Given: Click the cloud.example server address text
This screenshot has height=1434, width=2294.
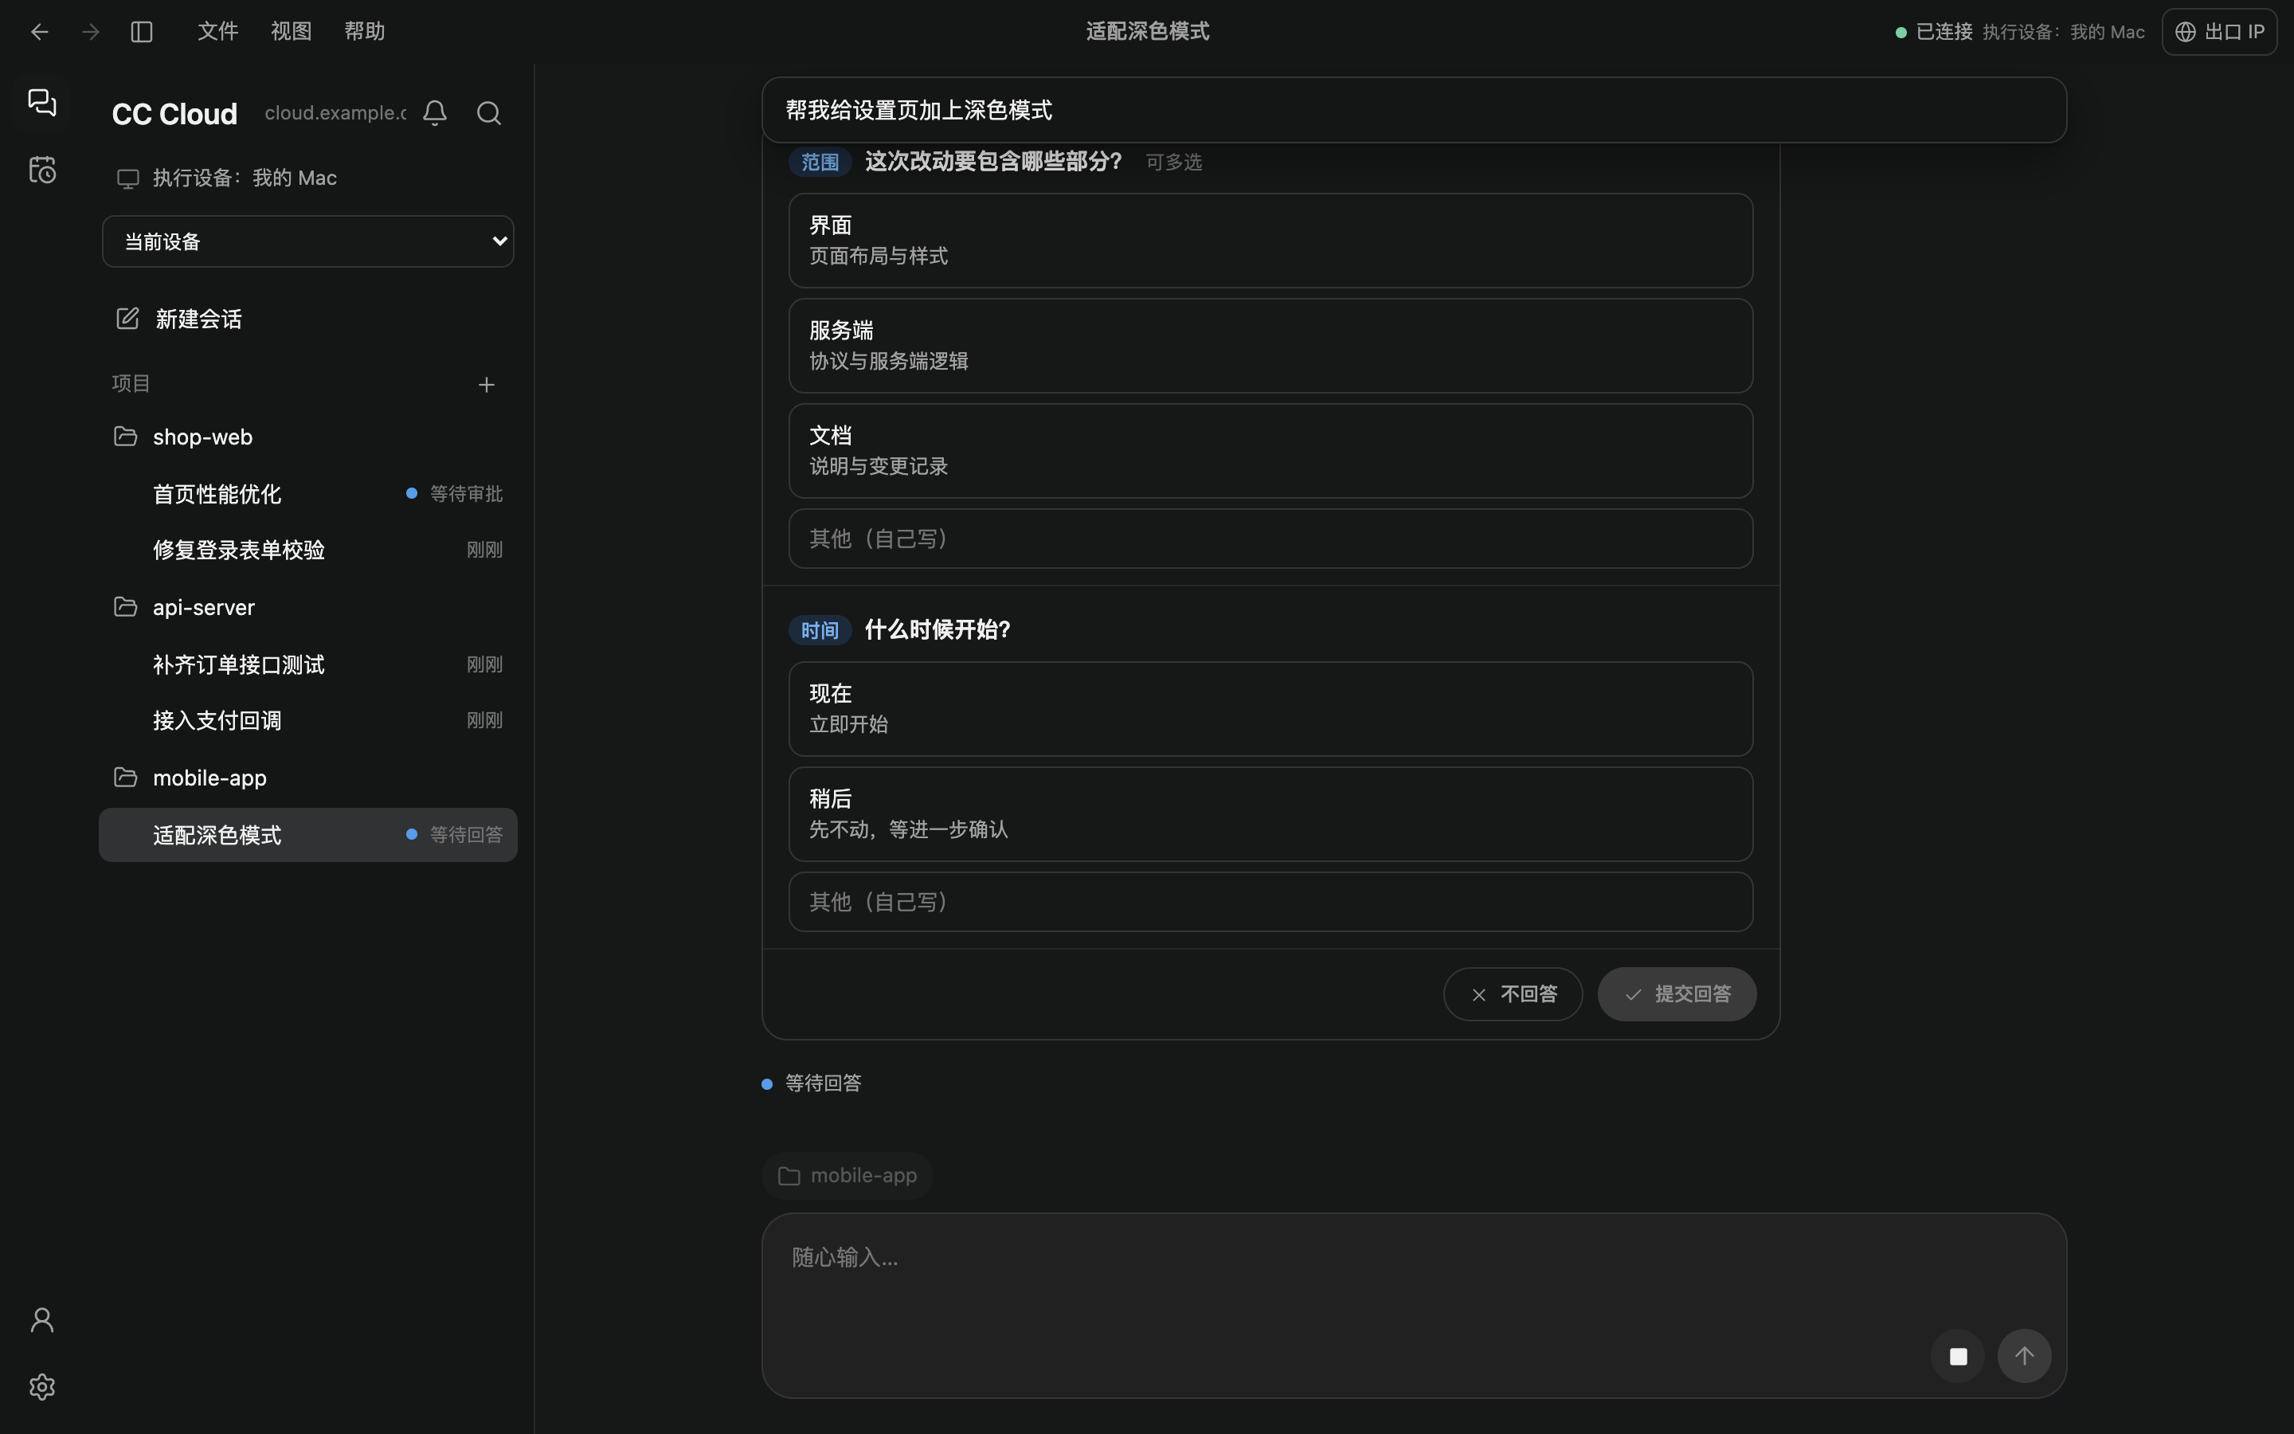Looking at the screenshot, I should (335, 113).
